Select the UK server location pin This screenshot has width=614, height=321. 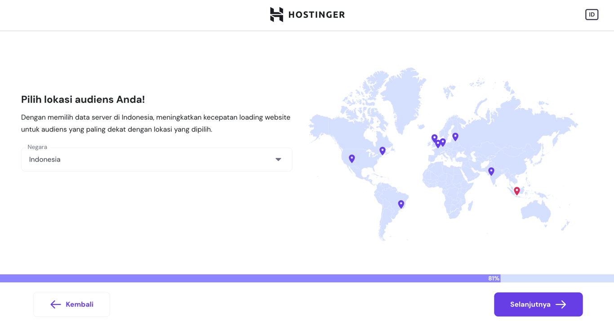pyautogui.click(x=434, y=138)
